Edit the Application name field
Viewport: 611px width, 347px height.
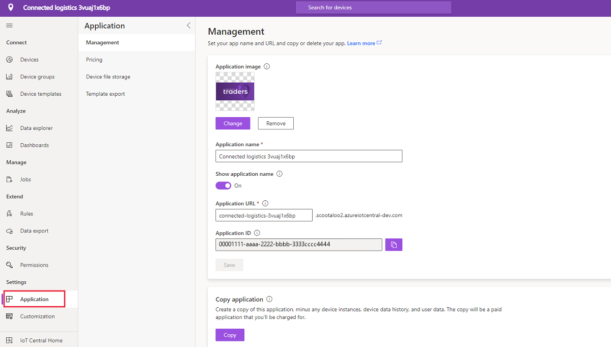click(x=309, y=156)
